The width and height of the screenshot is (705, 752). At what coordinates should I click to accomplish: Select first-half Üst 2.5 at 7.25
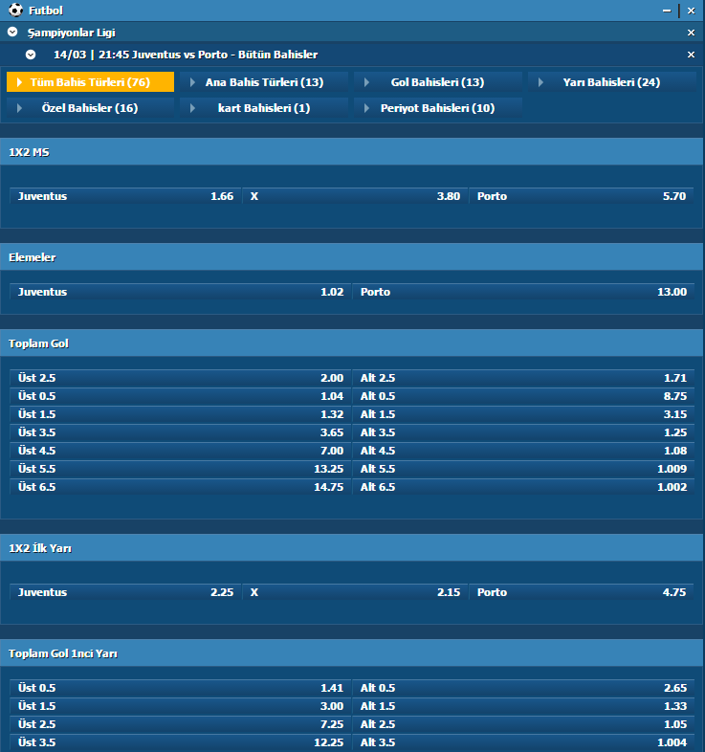pos(181,724)
